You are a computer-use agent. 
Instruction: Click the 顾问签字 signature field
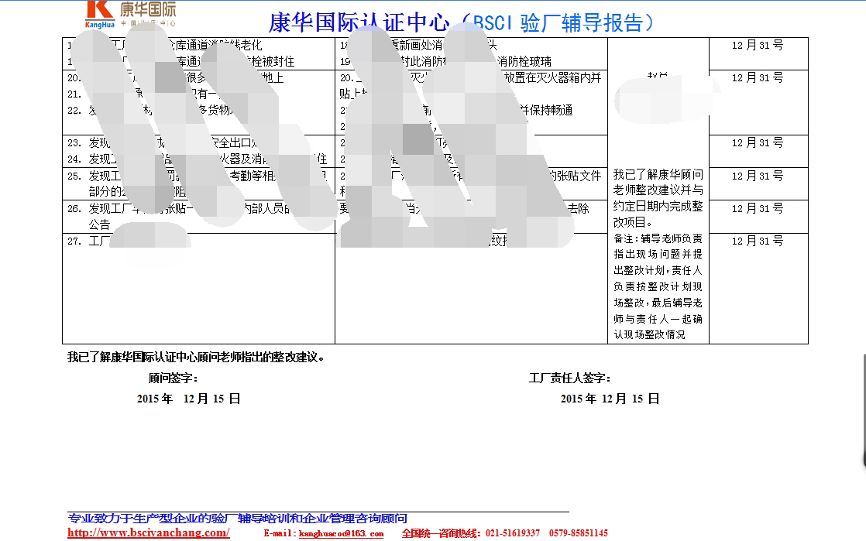[173, 378]
